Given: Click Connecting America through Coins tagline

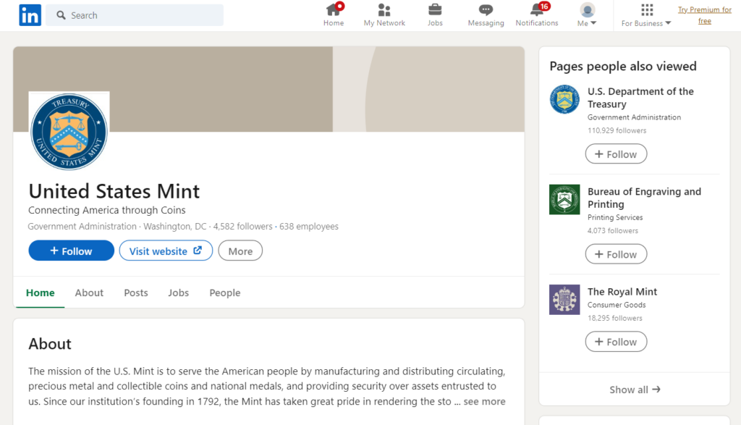Looking at the screenshot, I should pos(107,210).
